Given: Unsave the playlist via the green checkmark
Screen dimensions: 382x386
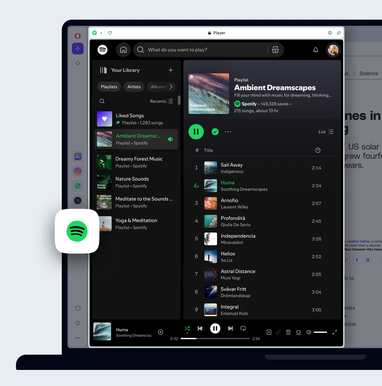Looking at the screenshot, I should coord(215,131).
